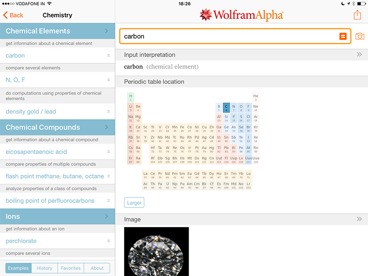Viewport: 368px width, 276px height.
Task: Open the N, O, F example
Action: click(x=57, y=80)
